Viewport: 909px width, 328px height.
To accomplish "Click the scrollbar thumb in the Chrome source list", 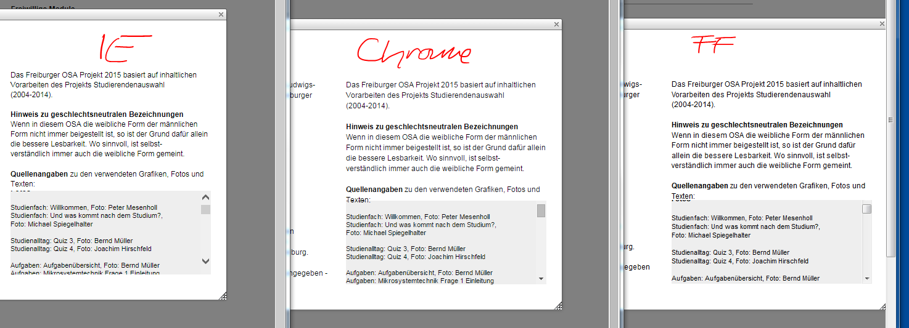I will coord(541,211).
